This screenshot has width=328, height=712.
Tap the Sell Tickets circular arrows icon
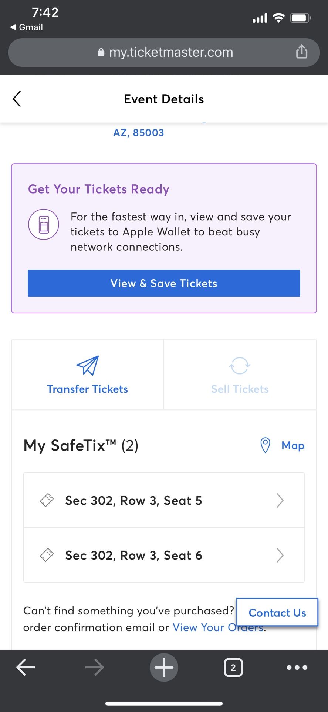[240, 366]
